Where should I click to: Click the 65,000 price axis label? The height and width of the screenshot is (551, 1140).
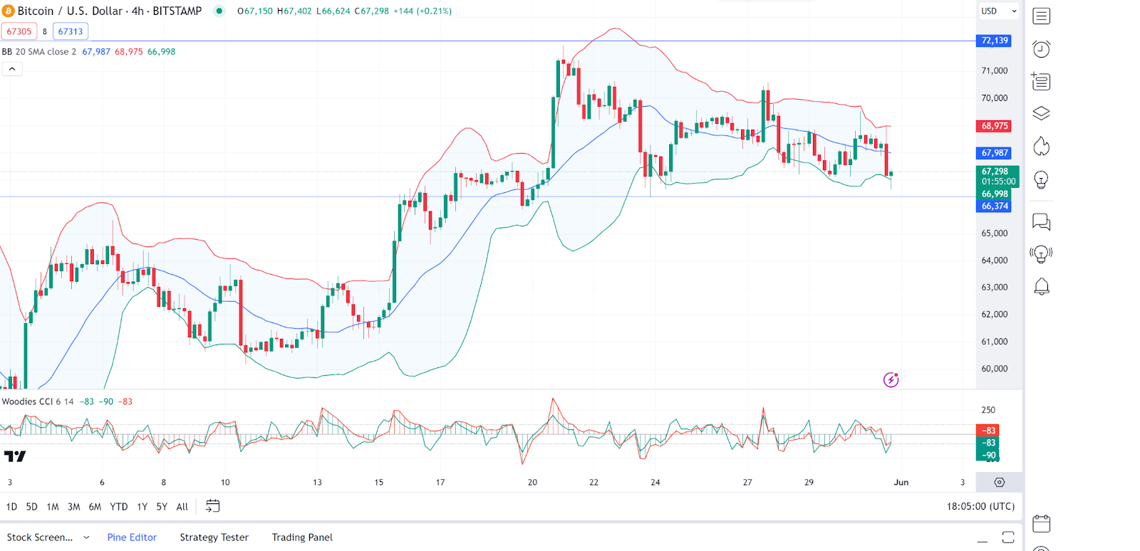tap(995, 233)
